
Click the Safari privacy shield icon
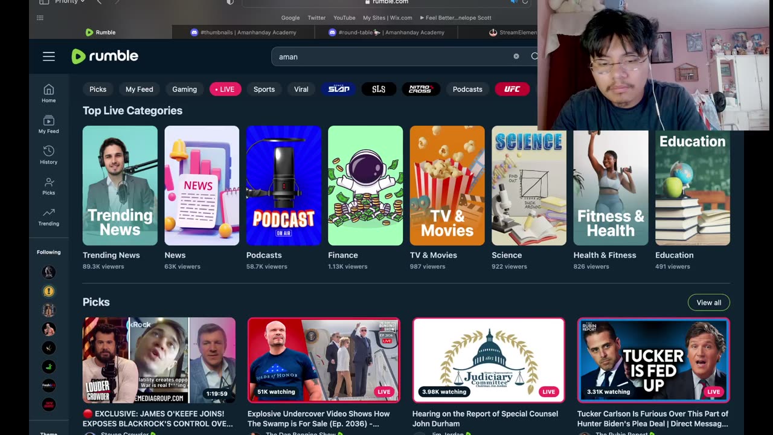pyautogui.click(x=230, y=2)
